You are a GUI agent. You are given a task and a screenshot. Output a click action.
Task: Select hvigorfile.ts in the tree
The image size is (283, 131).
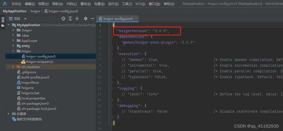coord(30,83)
